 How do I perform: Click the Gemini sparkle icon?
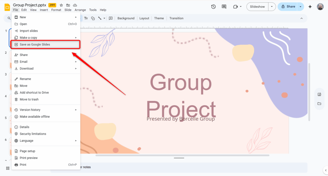(310, 7)
